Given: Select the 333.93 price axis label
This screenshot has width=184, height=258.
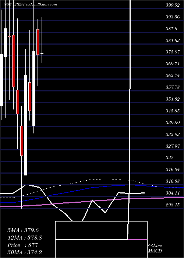Looking at the screenshot, I should (x=173, y=134).
